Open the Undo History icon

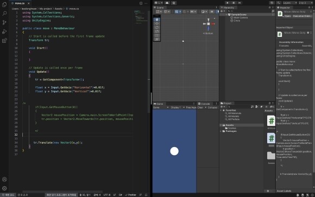point(272,3)
